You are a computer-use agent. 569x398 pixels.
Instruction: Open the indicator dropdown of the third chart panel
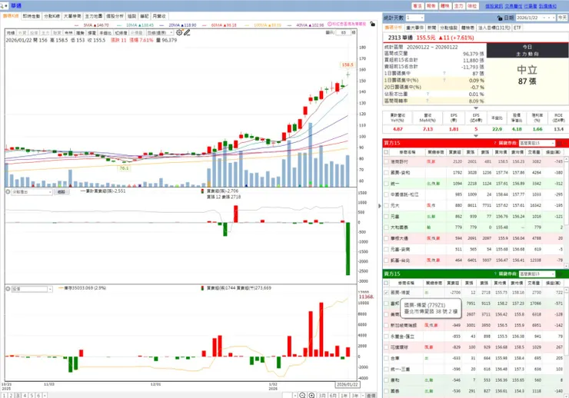tap(32, 289)
